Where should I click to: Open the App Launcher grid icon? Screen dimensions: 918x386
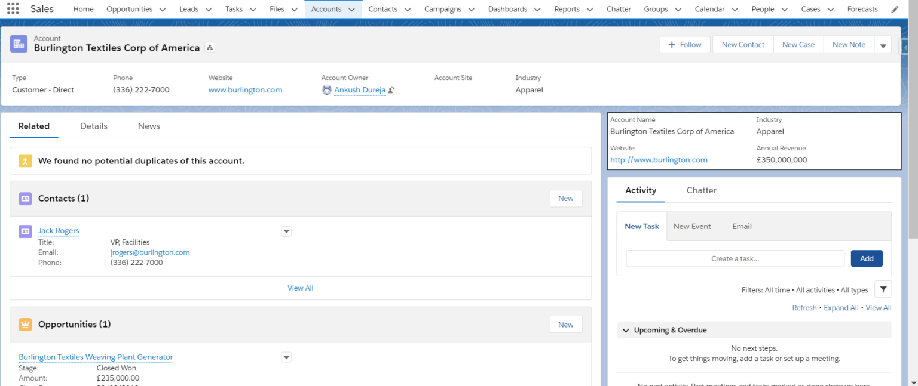click(x=13, y=9)
